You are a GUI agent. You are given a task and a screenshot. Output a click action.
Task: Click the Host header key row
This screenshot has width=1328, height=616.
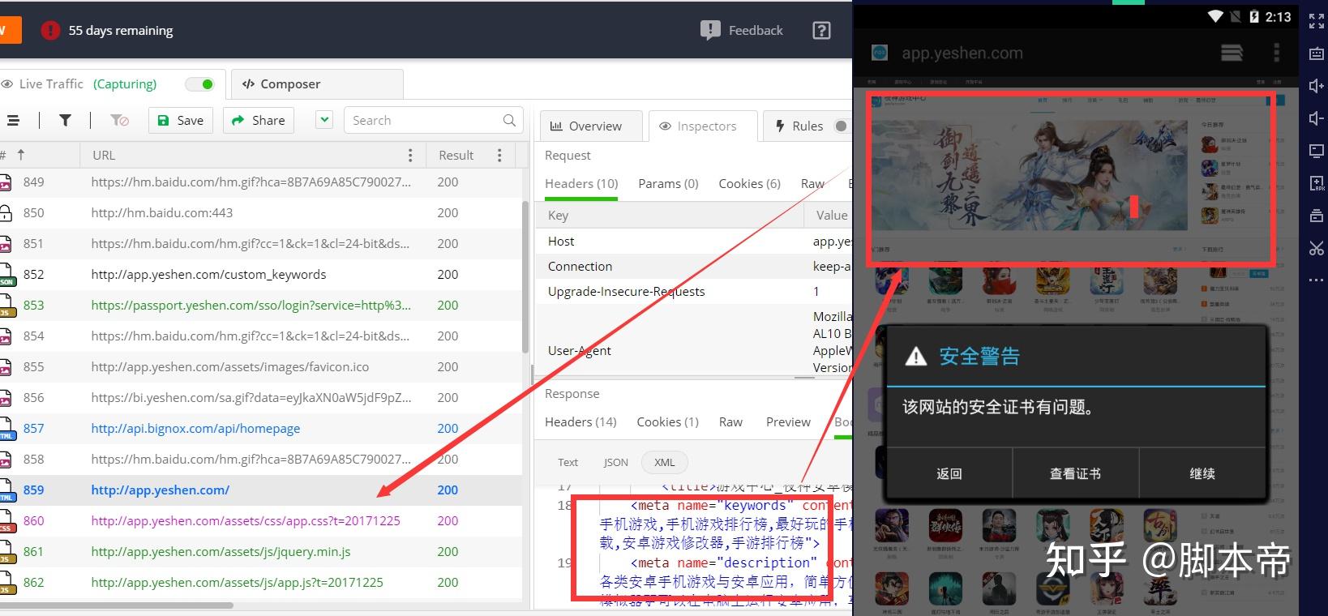(694, 242)
